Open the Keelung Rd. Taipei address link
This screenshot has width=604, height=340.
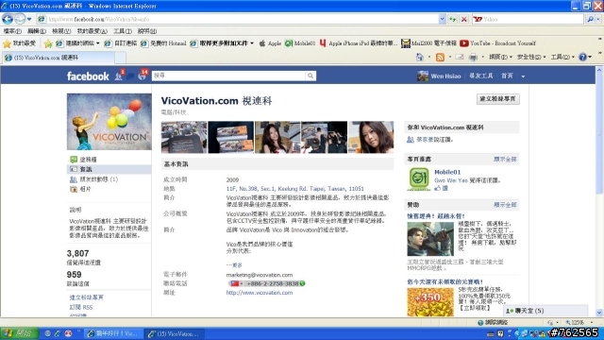[295, 189]
